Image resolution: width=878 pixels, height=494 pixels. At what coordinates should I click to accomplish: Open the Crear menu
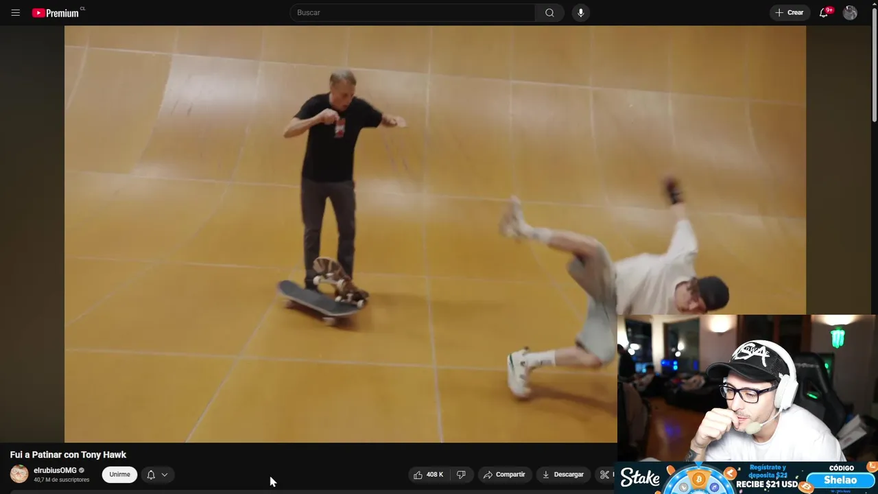(790, 12)
